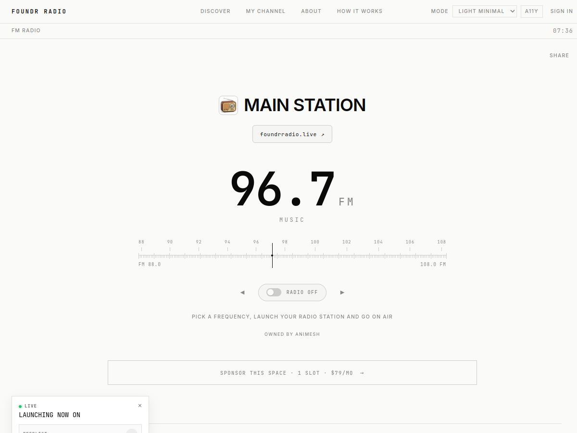Image resolution: width=577 pixels, height=433 pixels.
Task: Click the 96.7 frequency display
Action: coord(283,189)
